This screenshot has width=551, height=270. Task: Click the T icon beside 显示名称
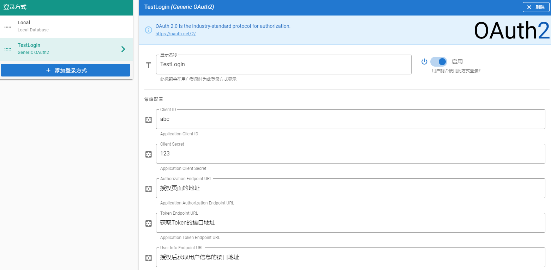[x=149, y=65]
